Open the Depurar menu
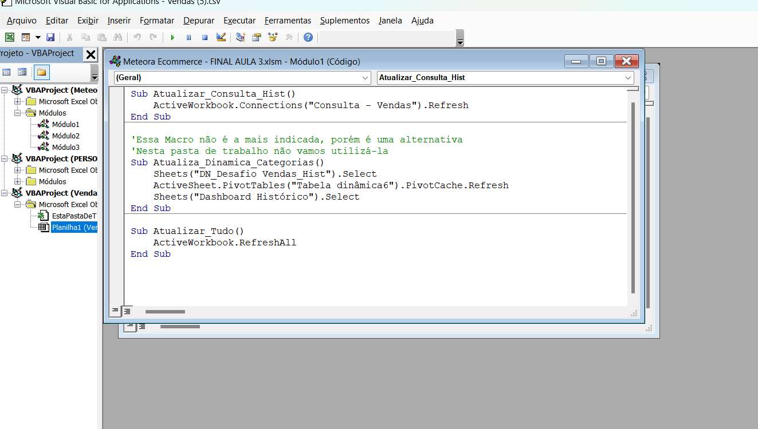This screenshot has height=429, width=758. [199, 21]
